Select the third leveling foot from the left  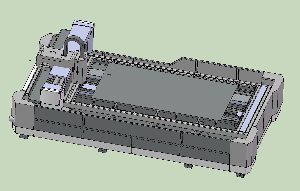tap(188, 166)
